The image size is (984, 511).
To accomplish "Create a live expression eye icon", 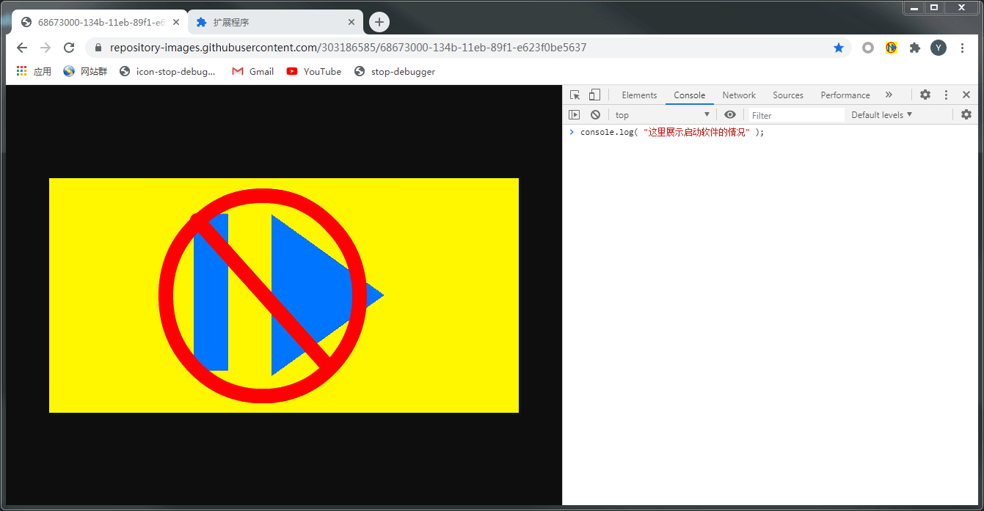I will (729, 114).
